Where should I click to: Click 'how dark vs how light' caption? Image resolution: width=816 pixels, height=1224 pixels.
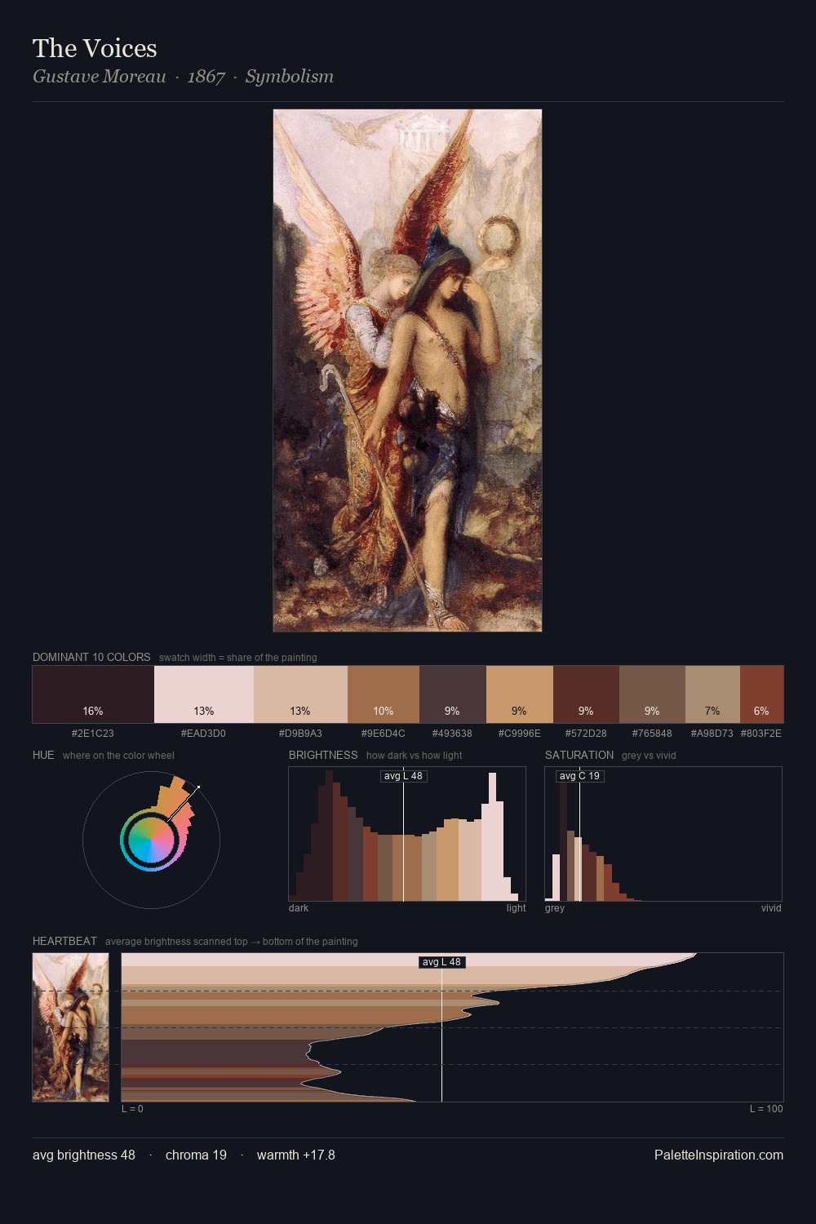(415, 755)
